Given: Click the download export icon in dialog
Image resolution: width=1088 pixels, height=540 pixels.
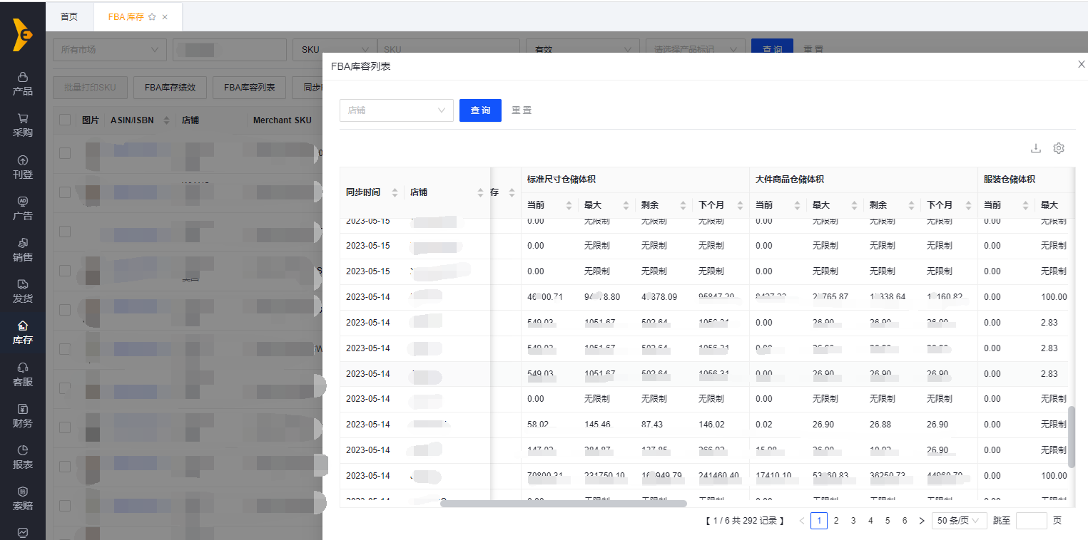Looking at the screenshot, I should pos(1036,148).
